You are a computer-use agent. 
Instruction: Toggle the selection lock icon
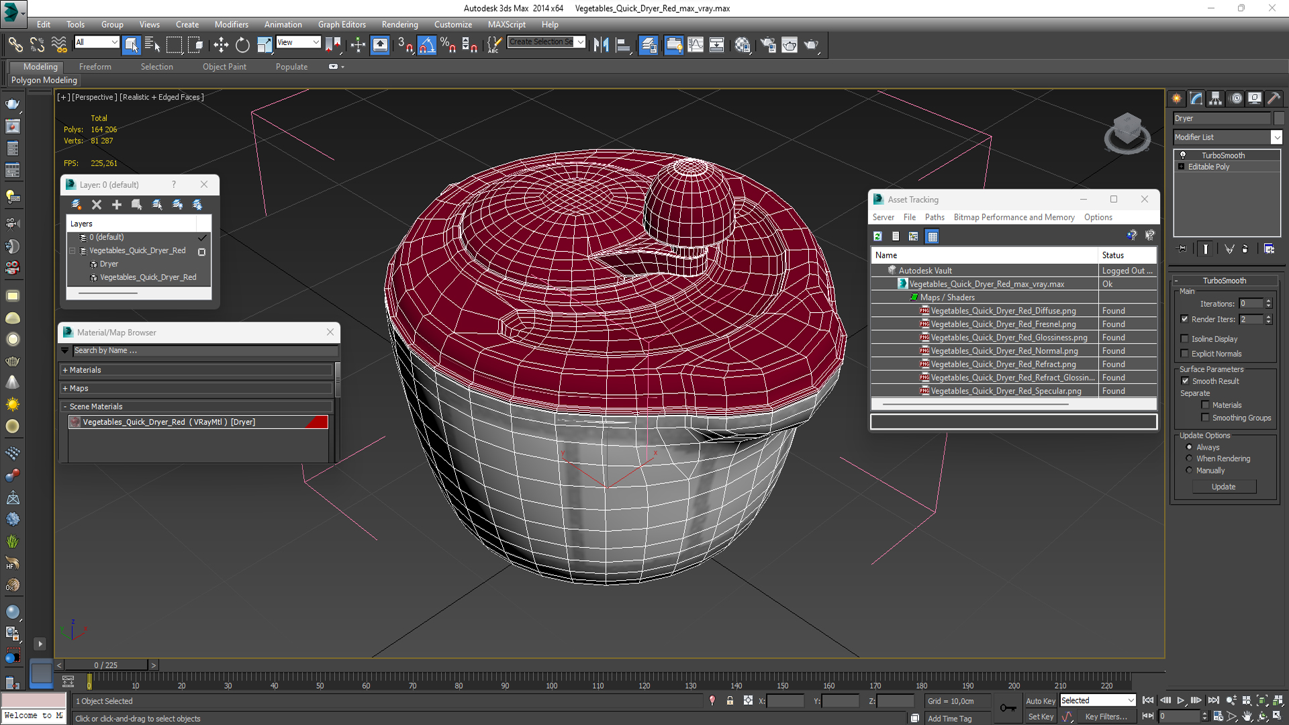tap(730, 701)
